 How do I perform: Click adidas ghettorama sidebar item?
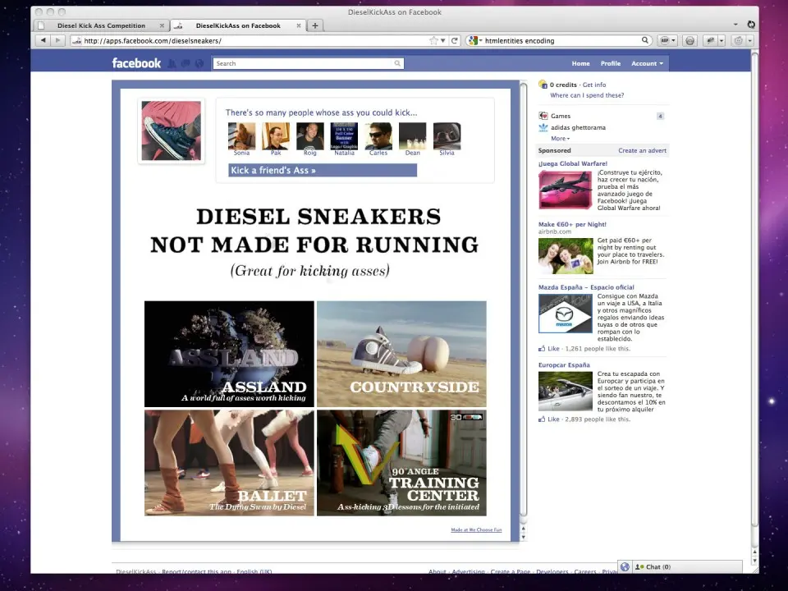coord(578,128)
